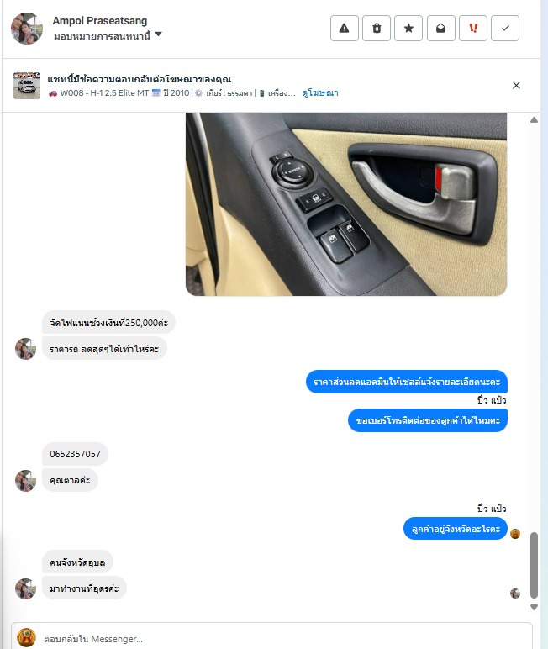The image size is (548, 649).
Task: Click the vertical scrollbar thumb
Action: tap(535, 566)
